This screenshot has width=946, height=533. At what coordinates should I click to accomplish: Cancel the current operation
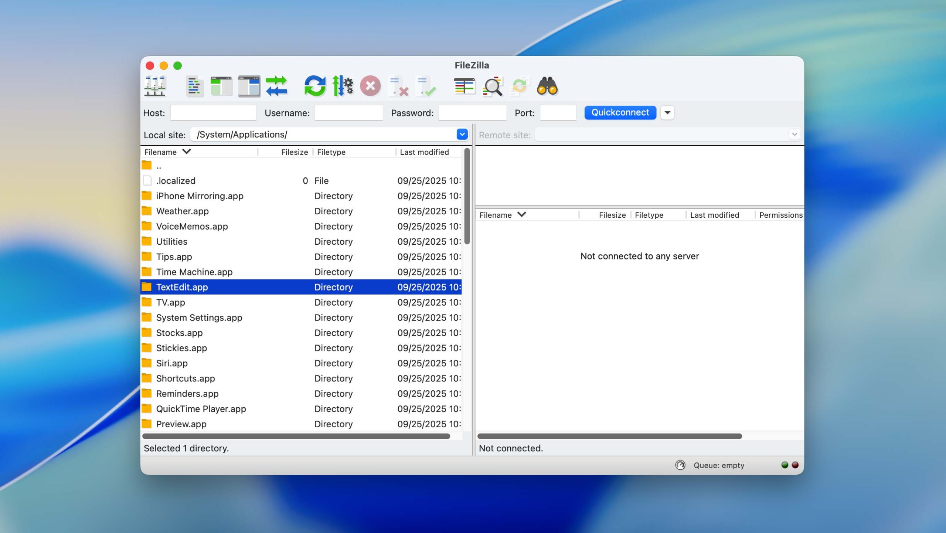[371, 86]
